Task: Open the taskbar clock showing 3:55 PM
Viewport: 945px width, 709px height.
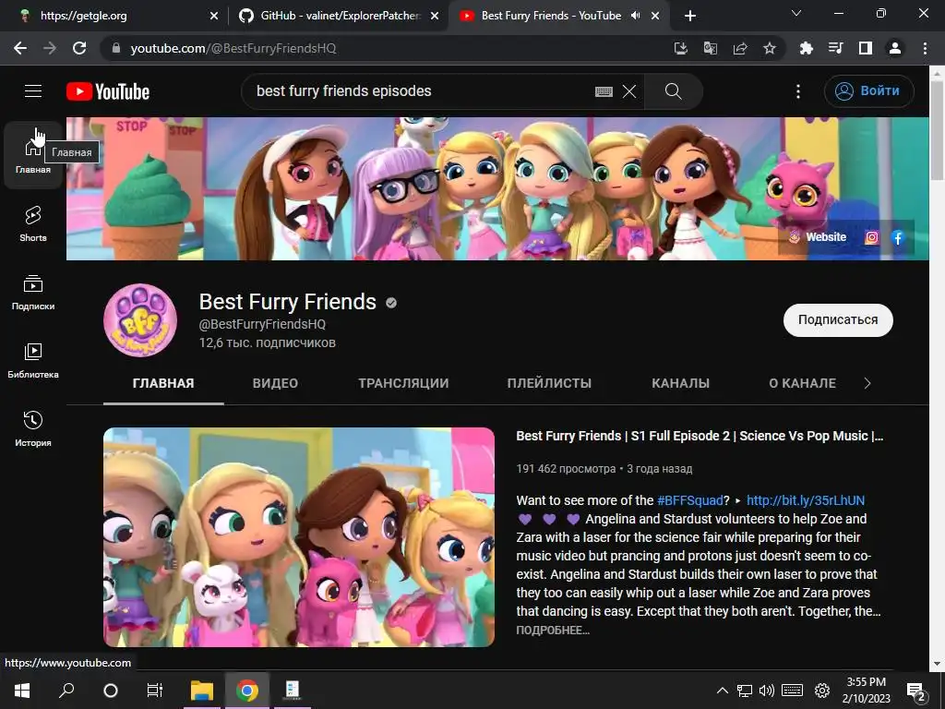Action: pos(866,691)
